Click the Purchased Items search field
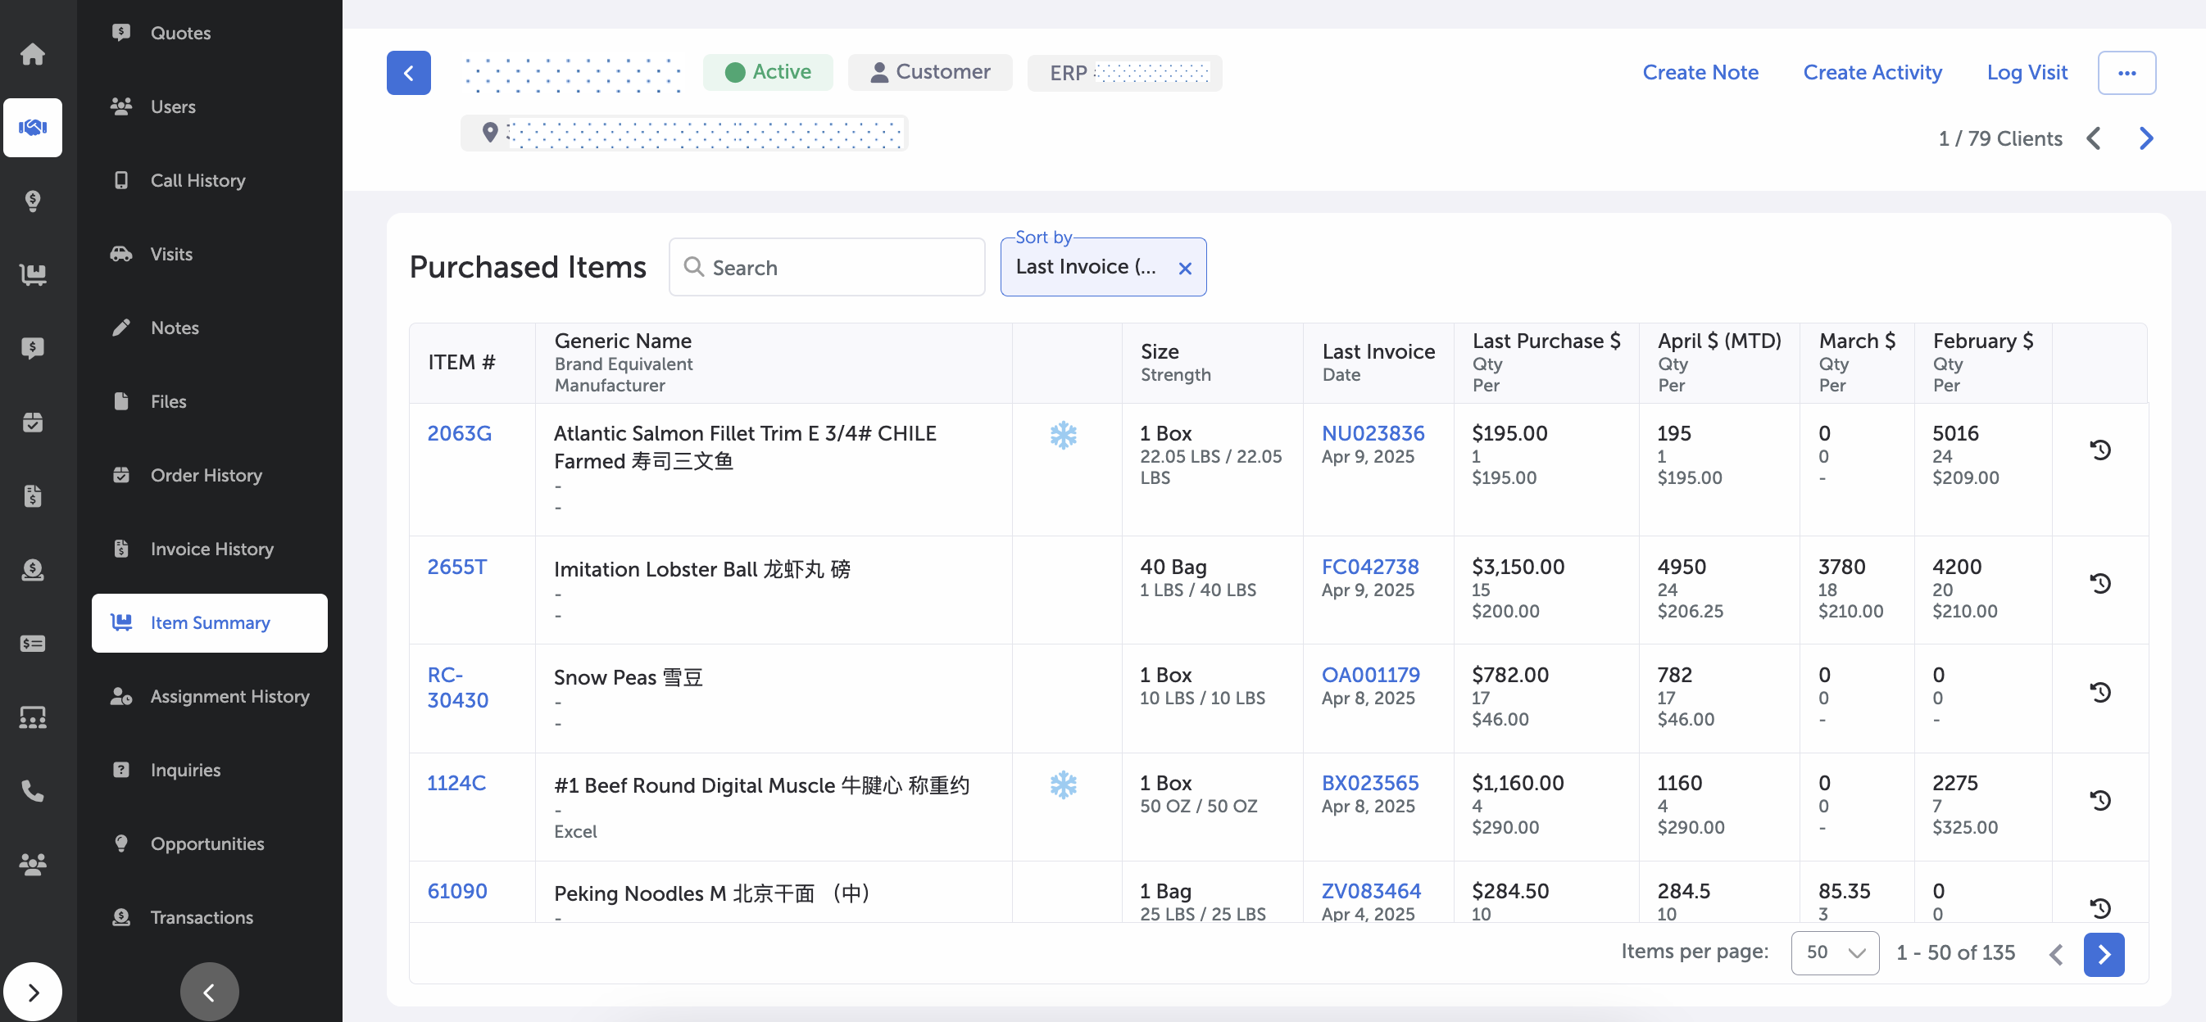2206x1022 pixels. tap(826, 268)
